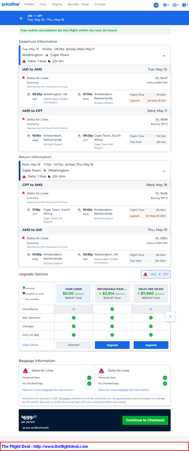This screenshot has height=451, width=189.
Task: Click flight number DL 9599
Action: [x=161, y=119]
